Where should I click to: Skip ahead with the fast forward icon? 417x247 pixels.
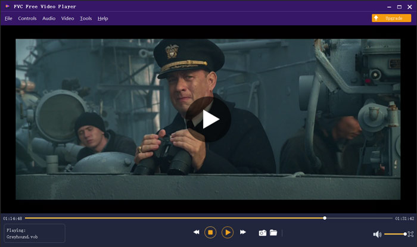tap(243, 232)
